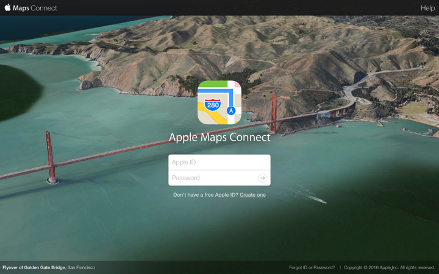This screenshot has height=274, width=439.
Task: Open the Help page
Action: [x=427, y=8]
